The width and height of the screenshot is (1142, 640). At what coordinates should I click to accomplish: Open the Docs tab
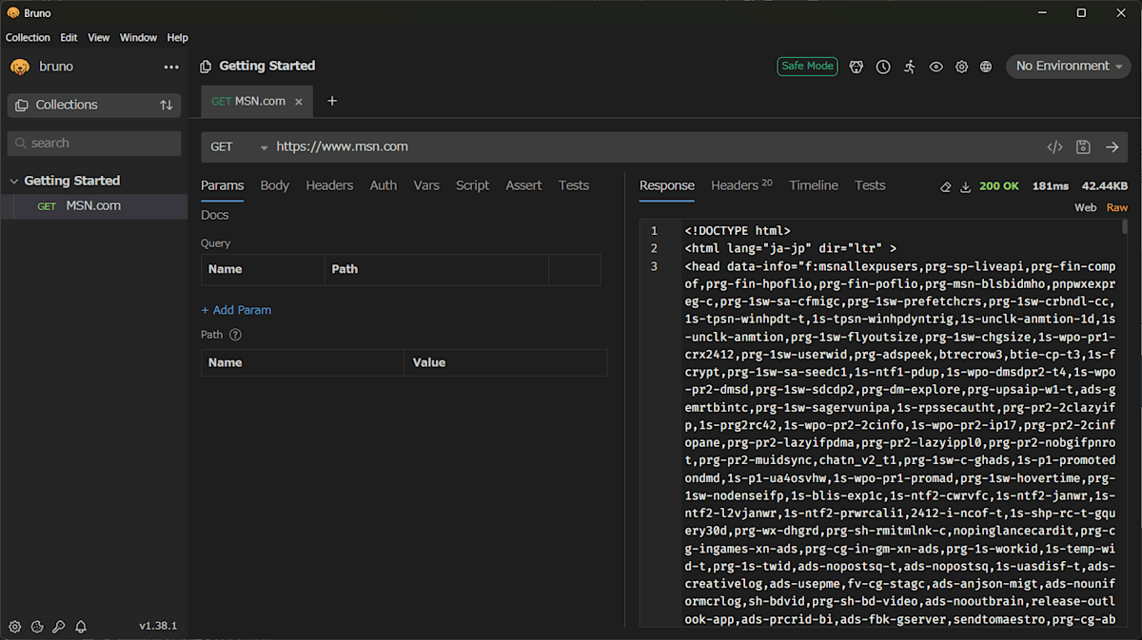click(x=215, y=215)
